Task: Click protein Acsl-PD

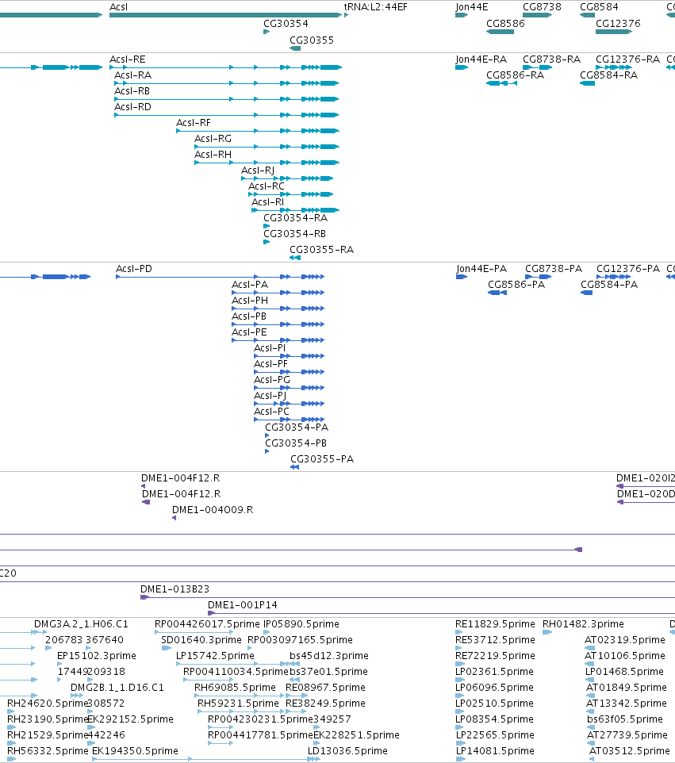Action: pyautogui.click(x=134, y=269)
